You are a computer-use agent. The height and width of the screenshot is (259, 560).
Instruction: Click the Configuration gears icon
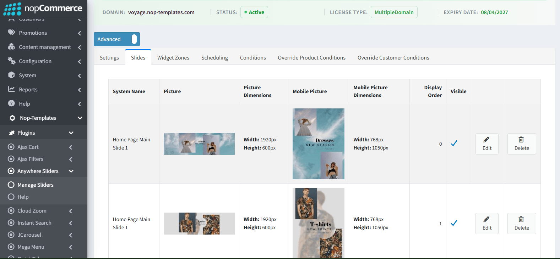(x=12, y=61)
